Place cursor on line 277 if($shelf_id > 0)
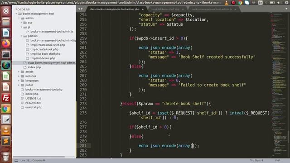The width and height of the screenshot is (290, 163). pyautogui.click(x=150, y=127)
